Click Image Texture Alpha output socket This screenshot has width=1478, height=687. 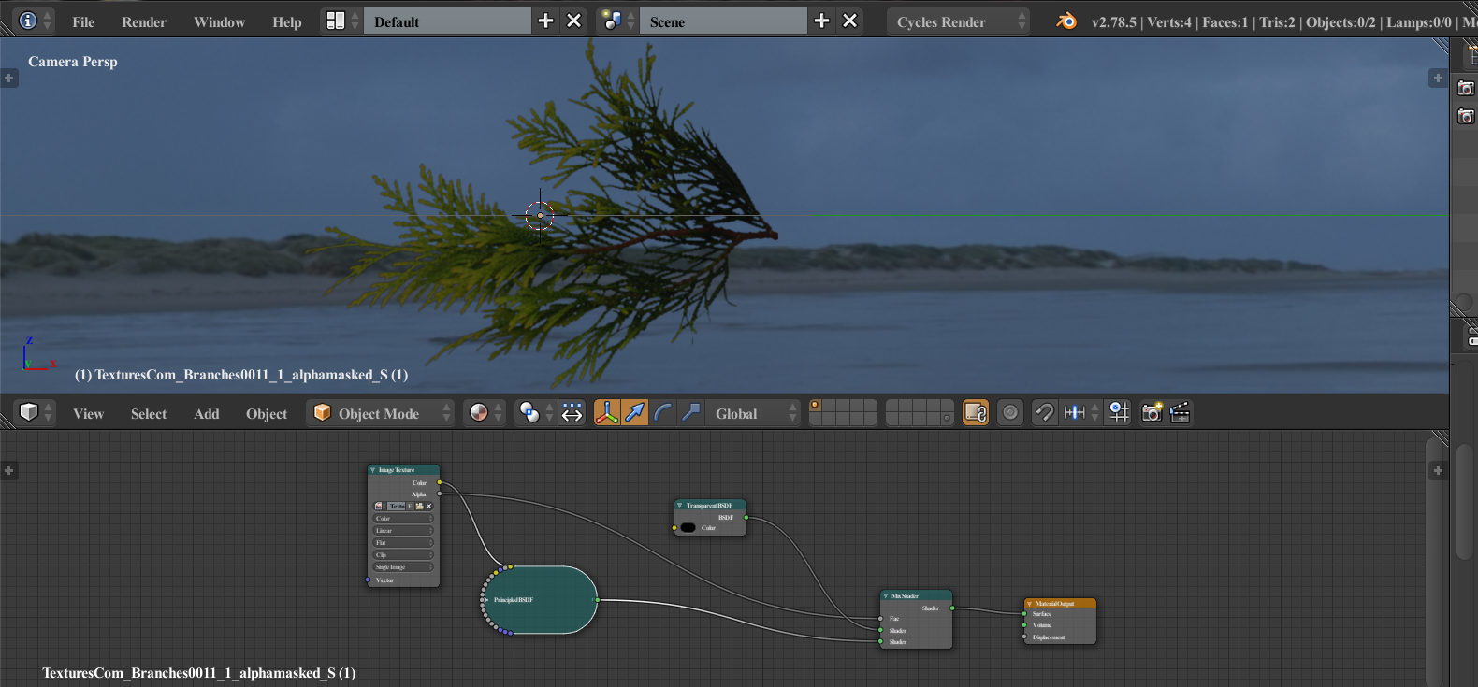point(440,494)
